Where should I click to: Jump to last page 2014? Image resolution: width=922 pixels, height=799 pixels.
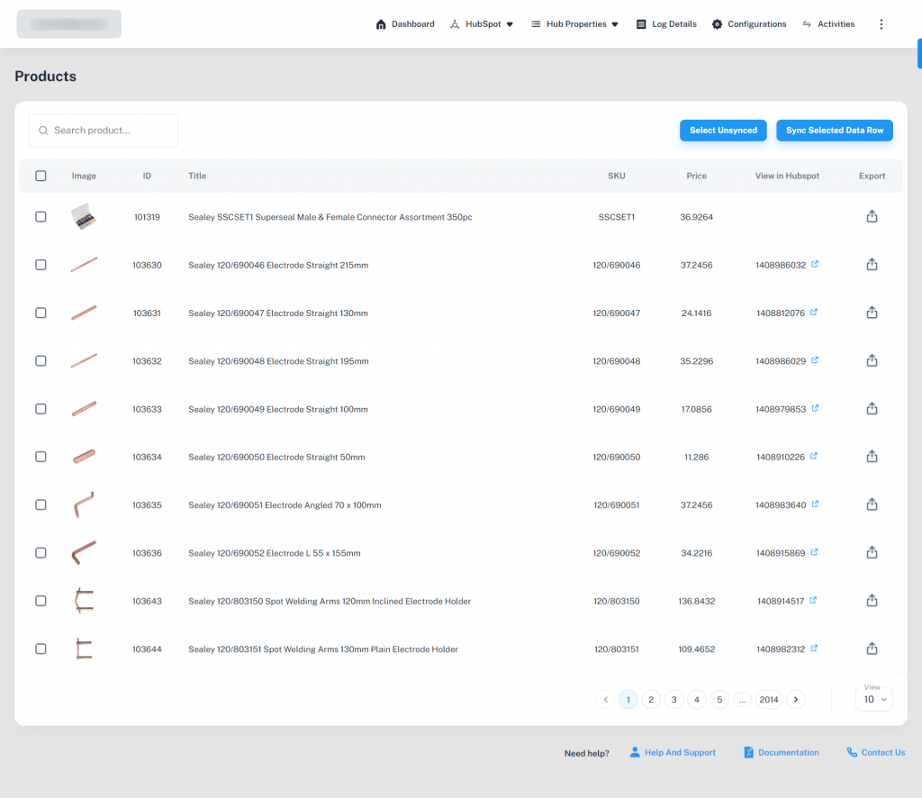[769, 700]
